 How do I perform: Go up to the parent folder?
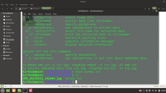(12, 9)
